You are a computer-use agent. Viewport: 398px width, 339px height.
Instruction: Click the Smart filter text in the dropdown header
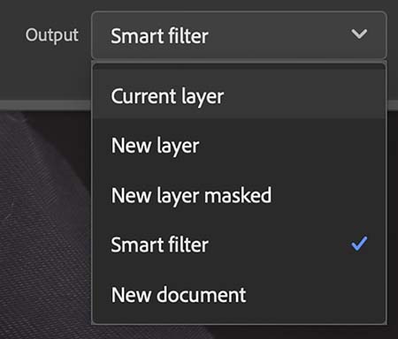pos(159,36)
